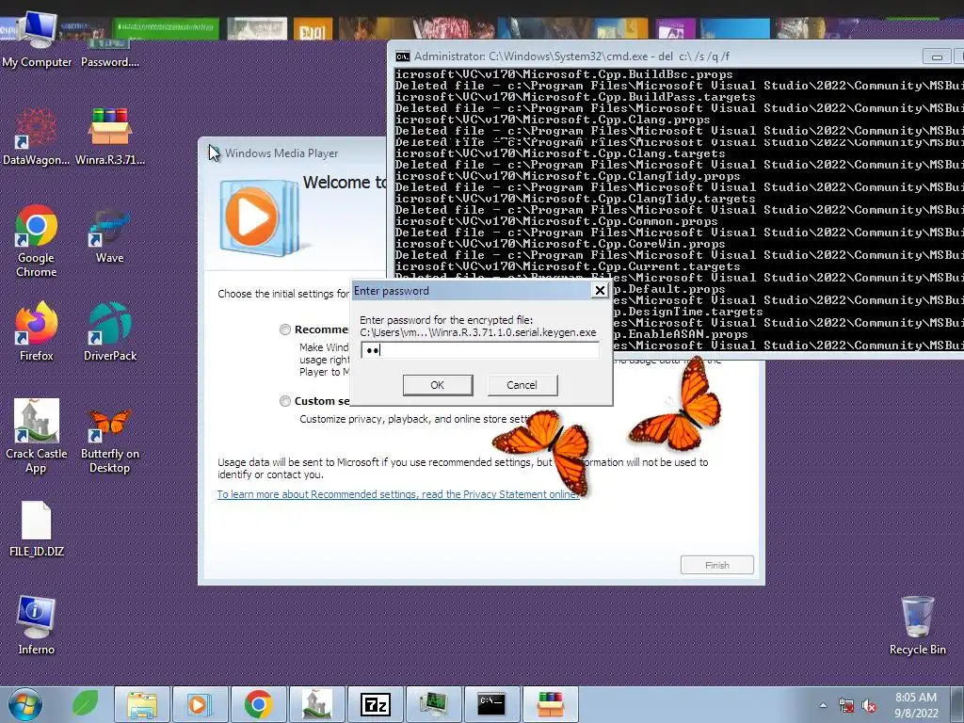Click the green leaf icon on taskbar
964x723 pixels.
[x=85, y=704]
